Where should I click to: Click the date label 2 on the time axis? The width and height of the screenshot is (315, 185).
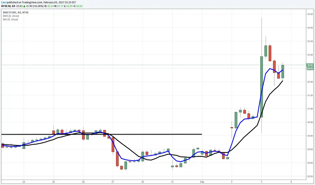tap(232, 182)
